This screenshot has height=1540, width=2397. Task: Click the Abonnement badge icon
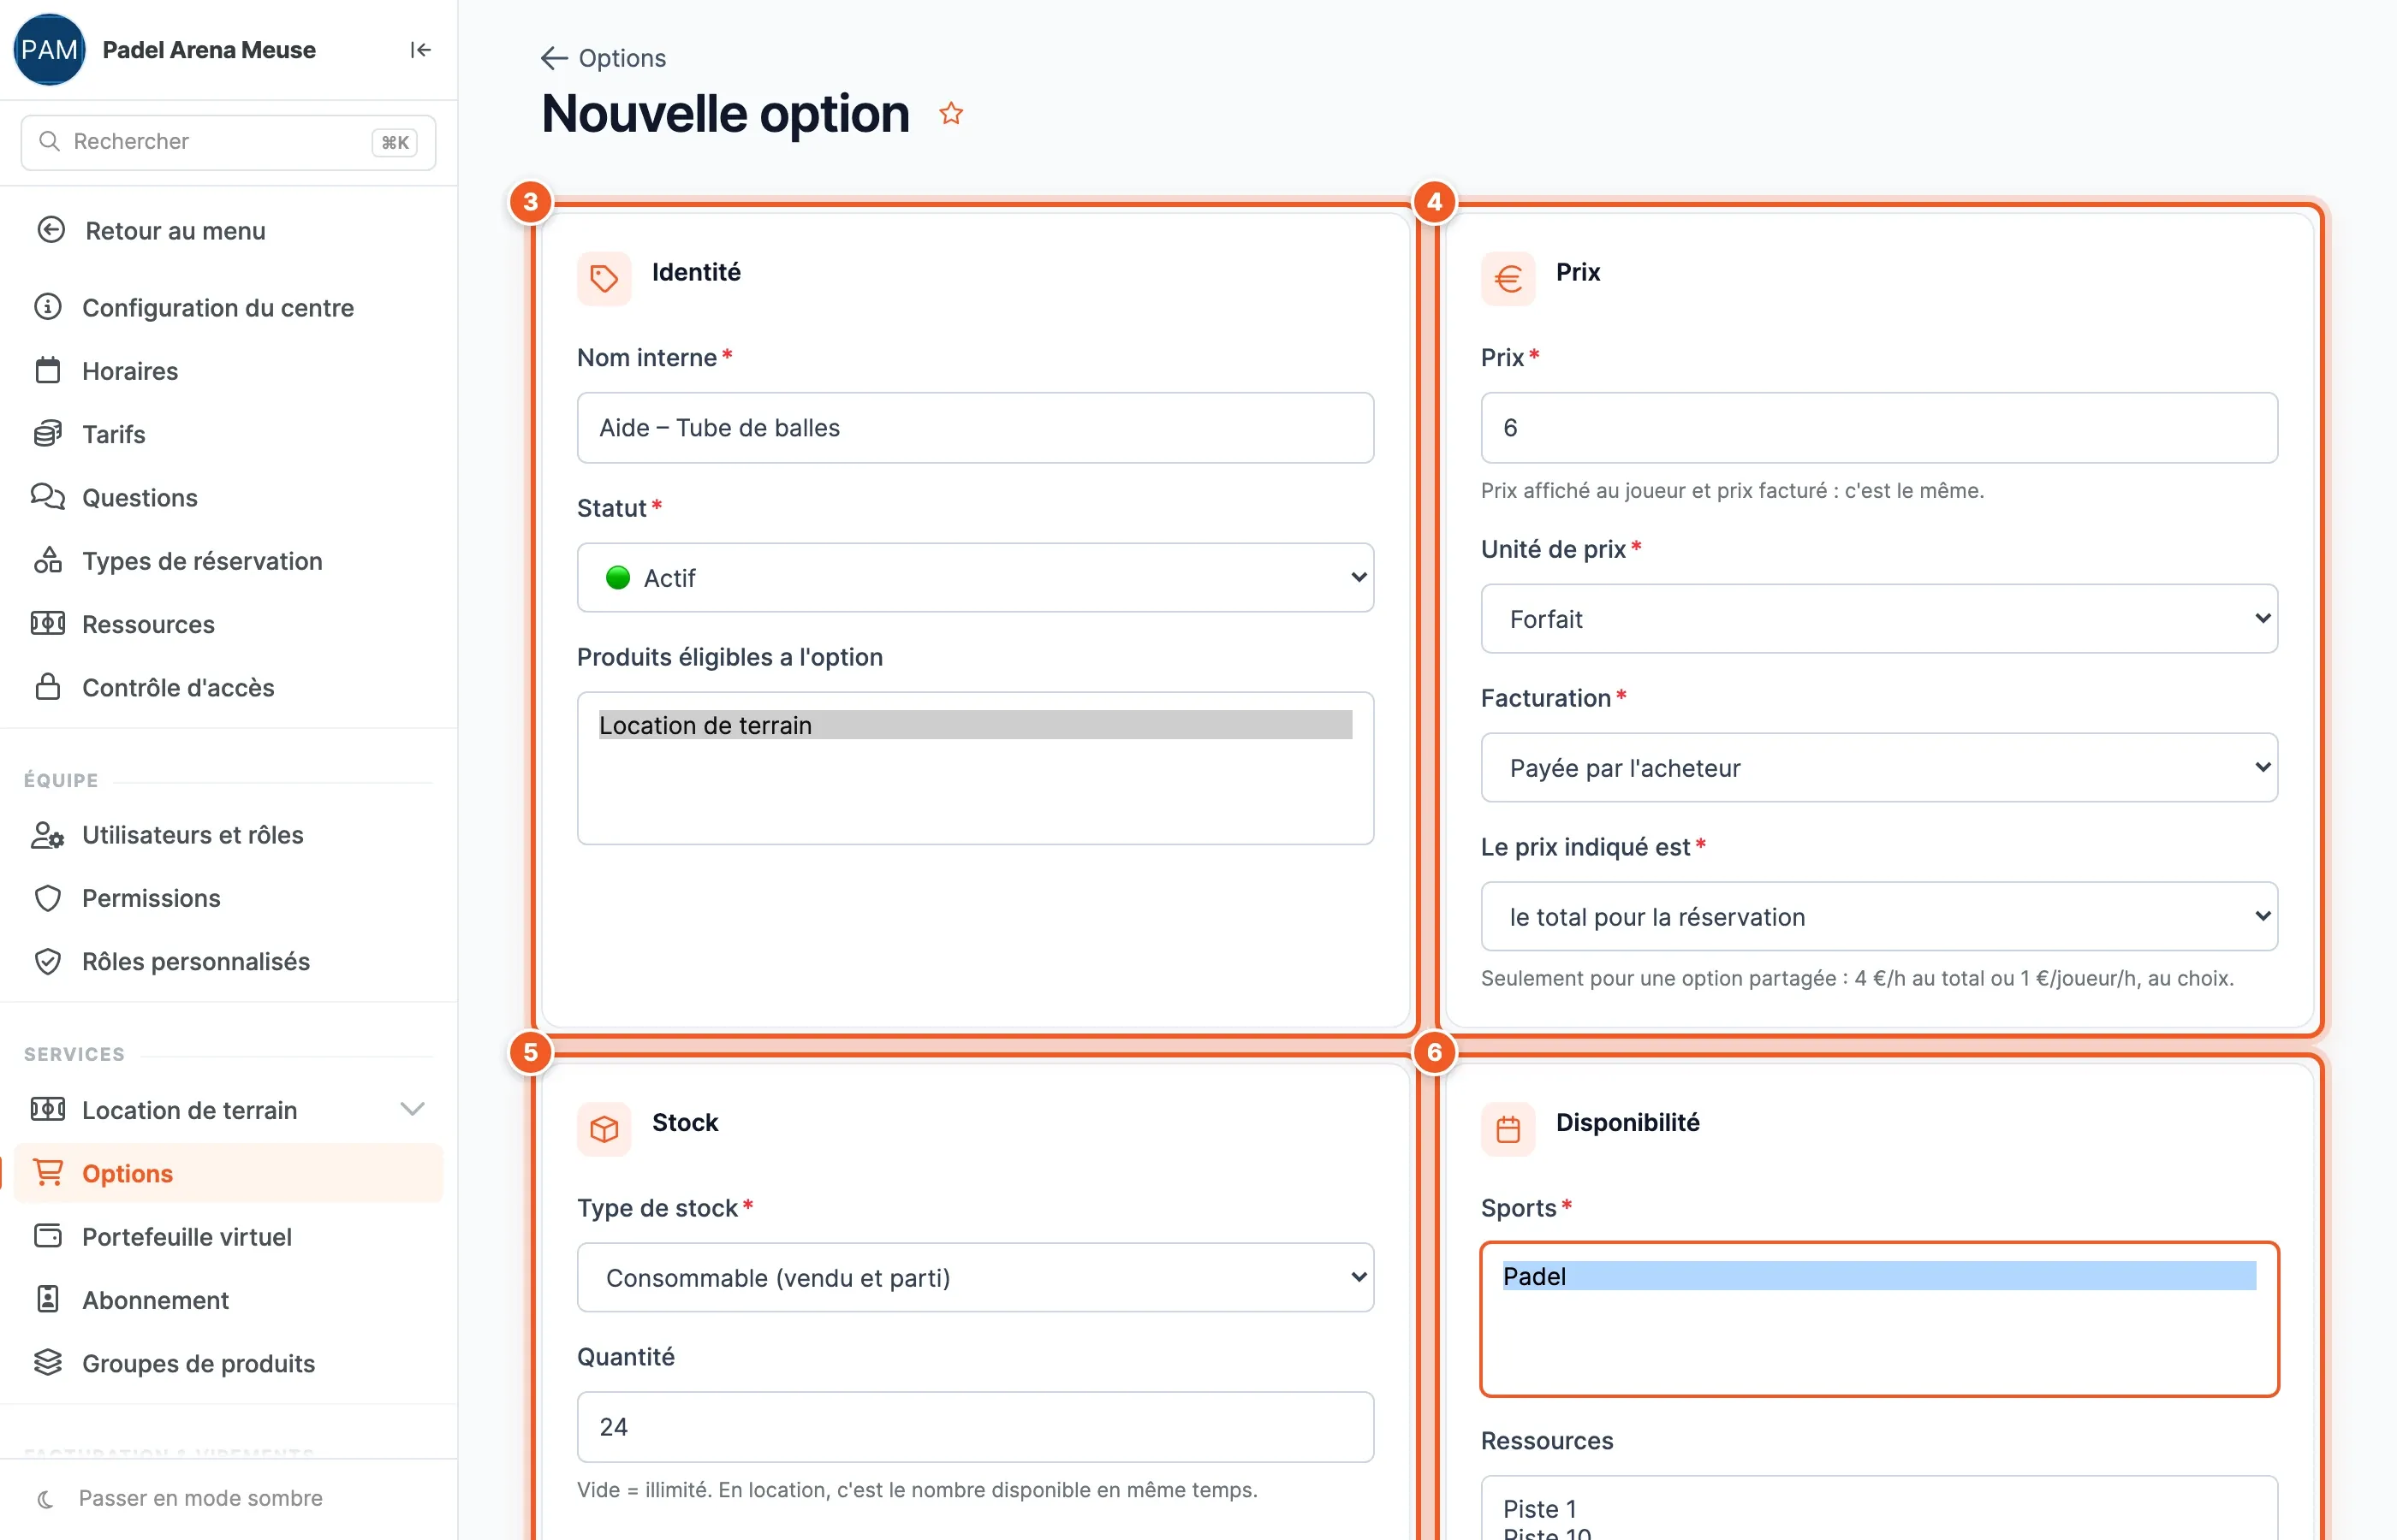[x=48, y=1299]
